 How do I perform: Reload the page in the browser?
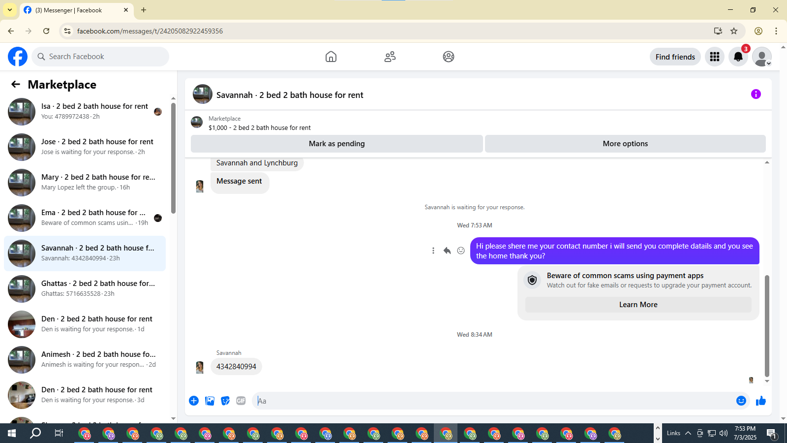tap(46, 31)
